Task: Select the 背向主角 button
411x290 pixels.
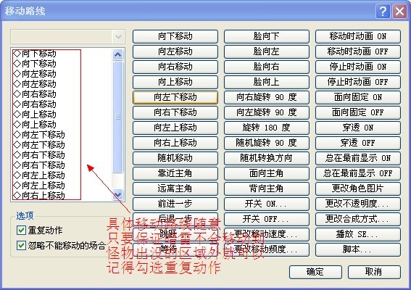Action: pyautogui.click(x=267, y=188)
